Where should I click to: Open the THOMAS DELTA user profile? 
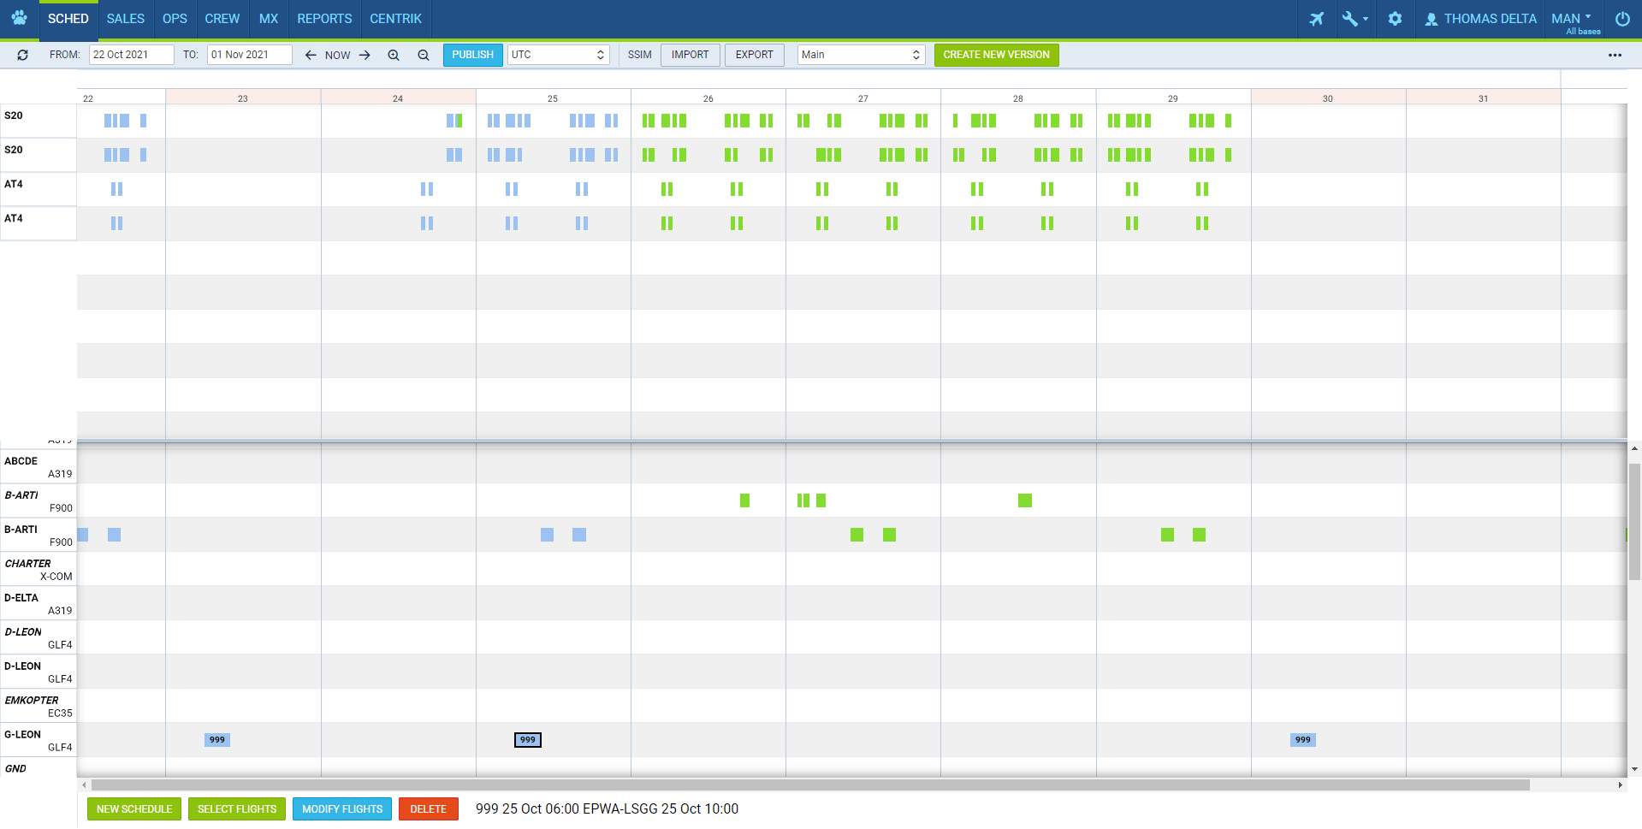(x=1479, y=18)
